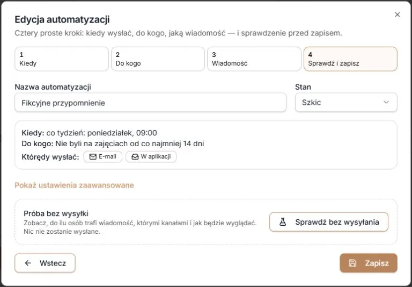
Task: Save automation with the Zapisz button
Action: (369, 263)
